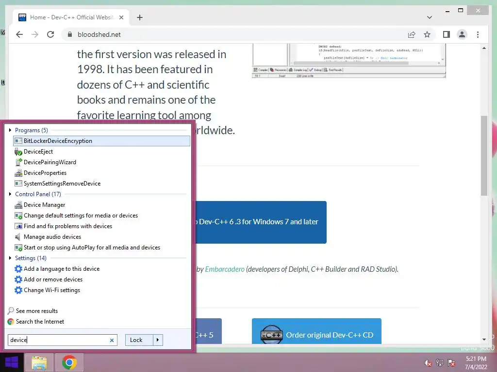Click the Windows Start button

(x=12, y=362)
